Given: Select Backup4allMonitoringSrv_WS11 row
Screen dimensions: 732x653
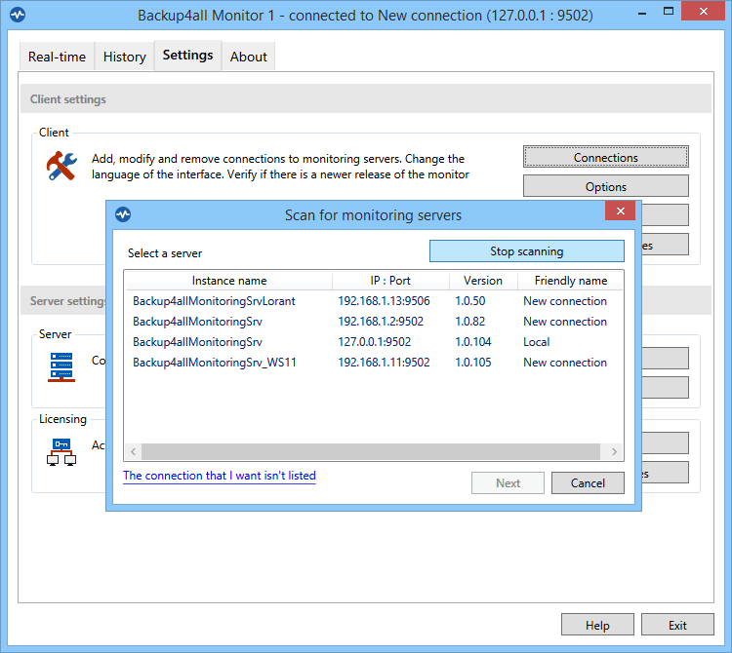Looking at the screenshot, I should (374, 363).
